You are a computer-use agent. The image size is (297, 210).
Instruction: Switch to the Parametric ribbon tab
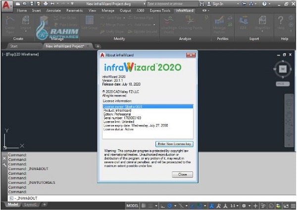point(75,10)
